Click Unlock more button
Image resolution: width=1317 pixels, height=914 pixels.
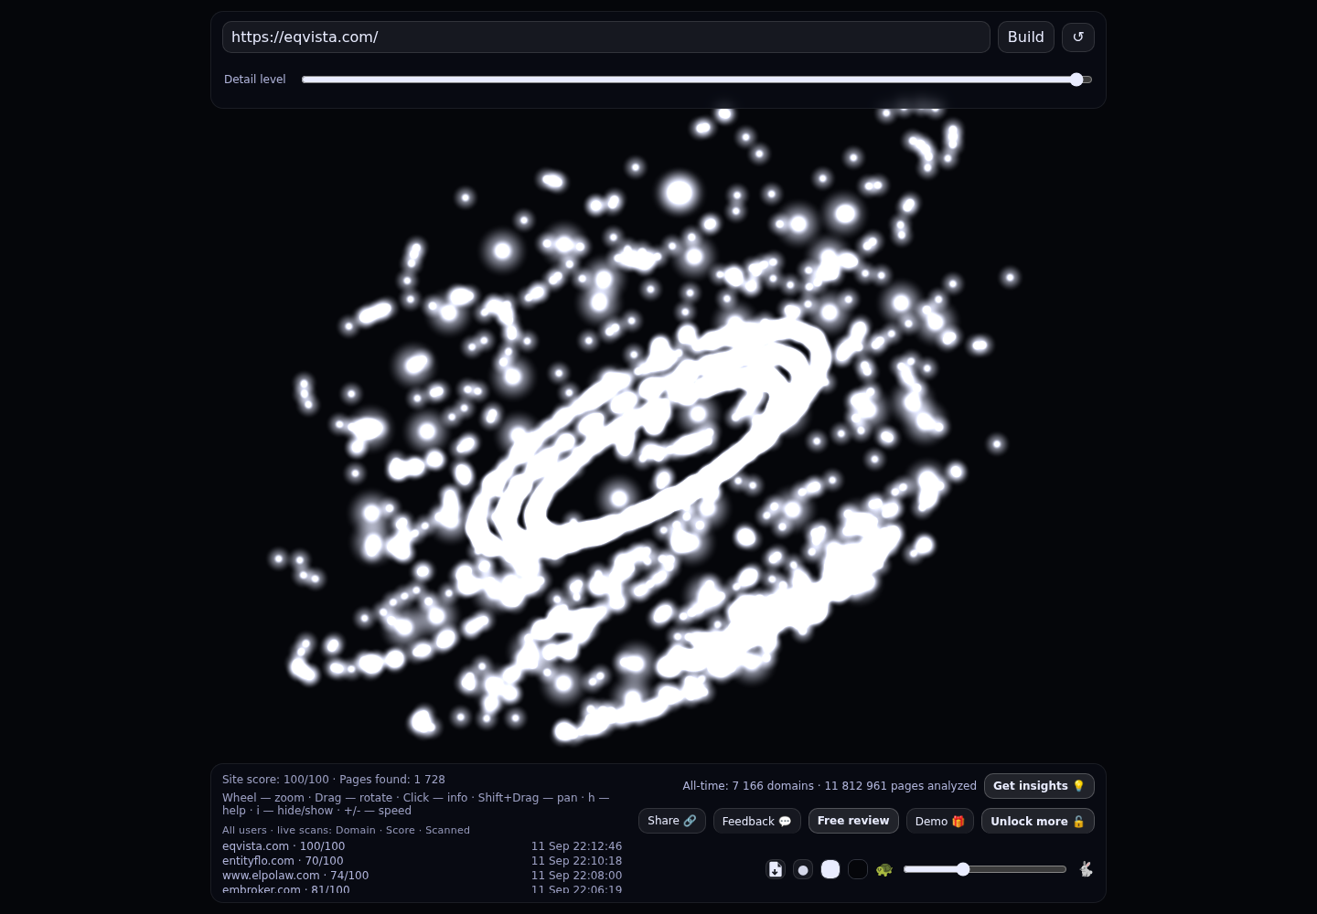pyautogui.click(x=1038, y=821)
